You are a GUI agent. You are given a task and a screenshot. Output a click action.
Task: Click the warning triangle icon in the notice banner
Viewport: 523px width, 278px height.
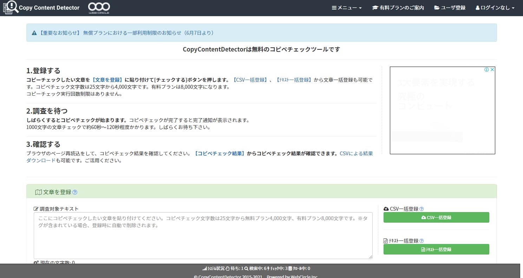34,33
